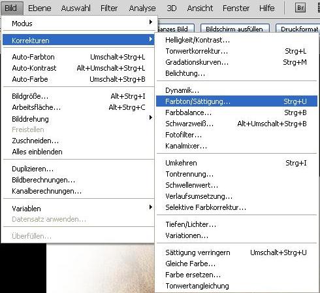
Task: Click the Ganzes Bild button
Action: tap(176, 29)
